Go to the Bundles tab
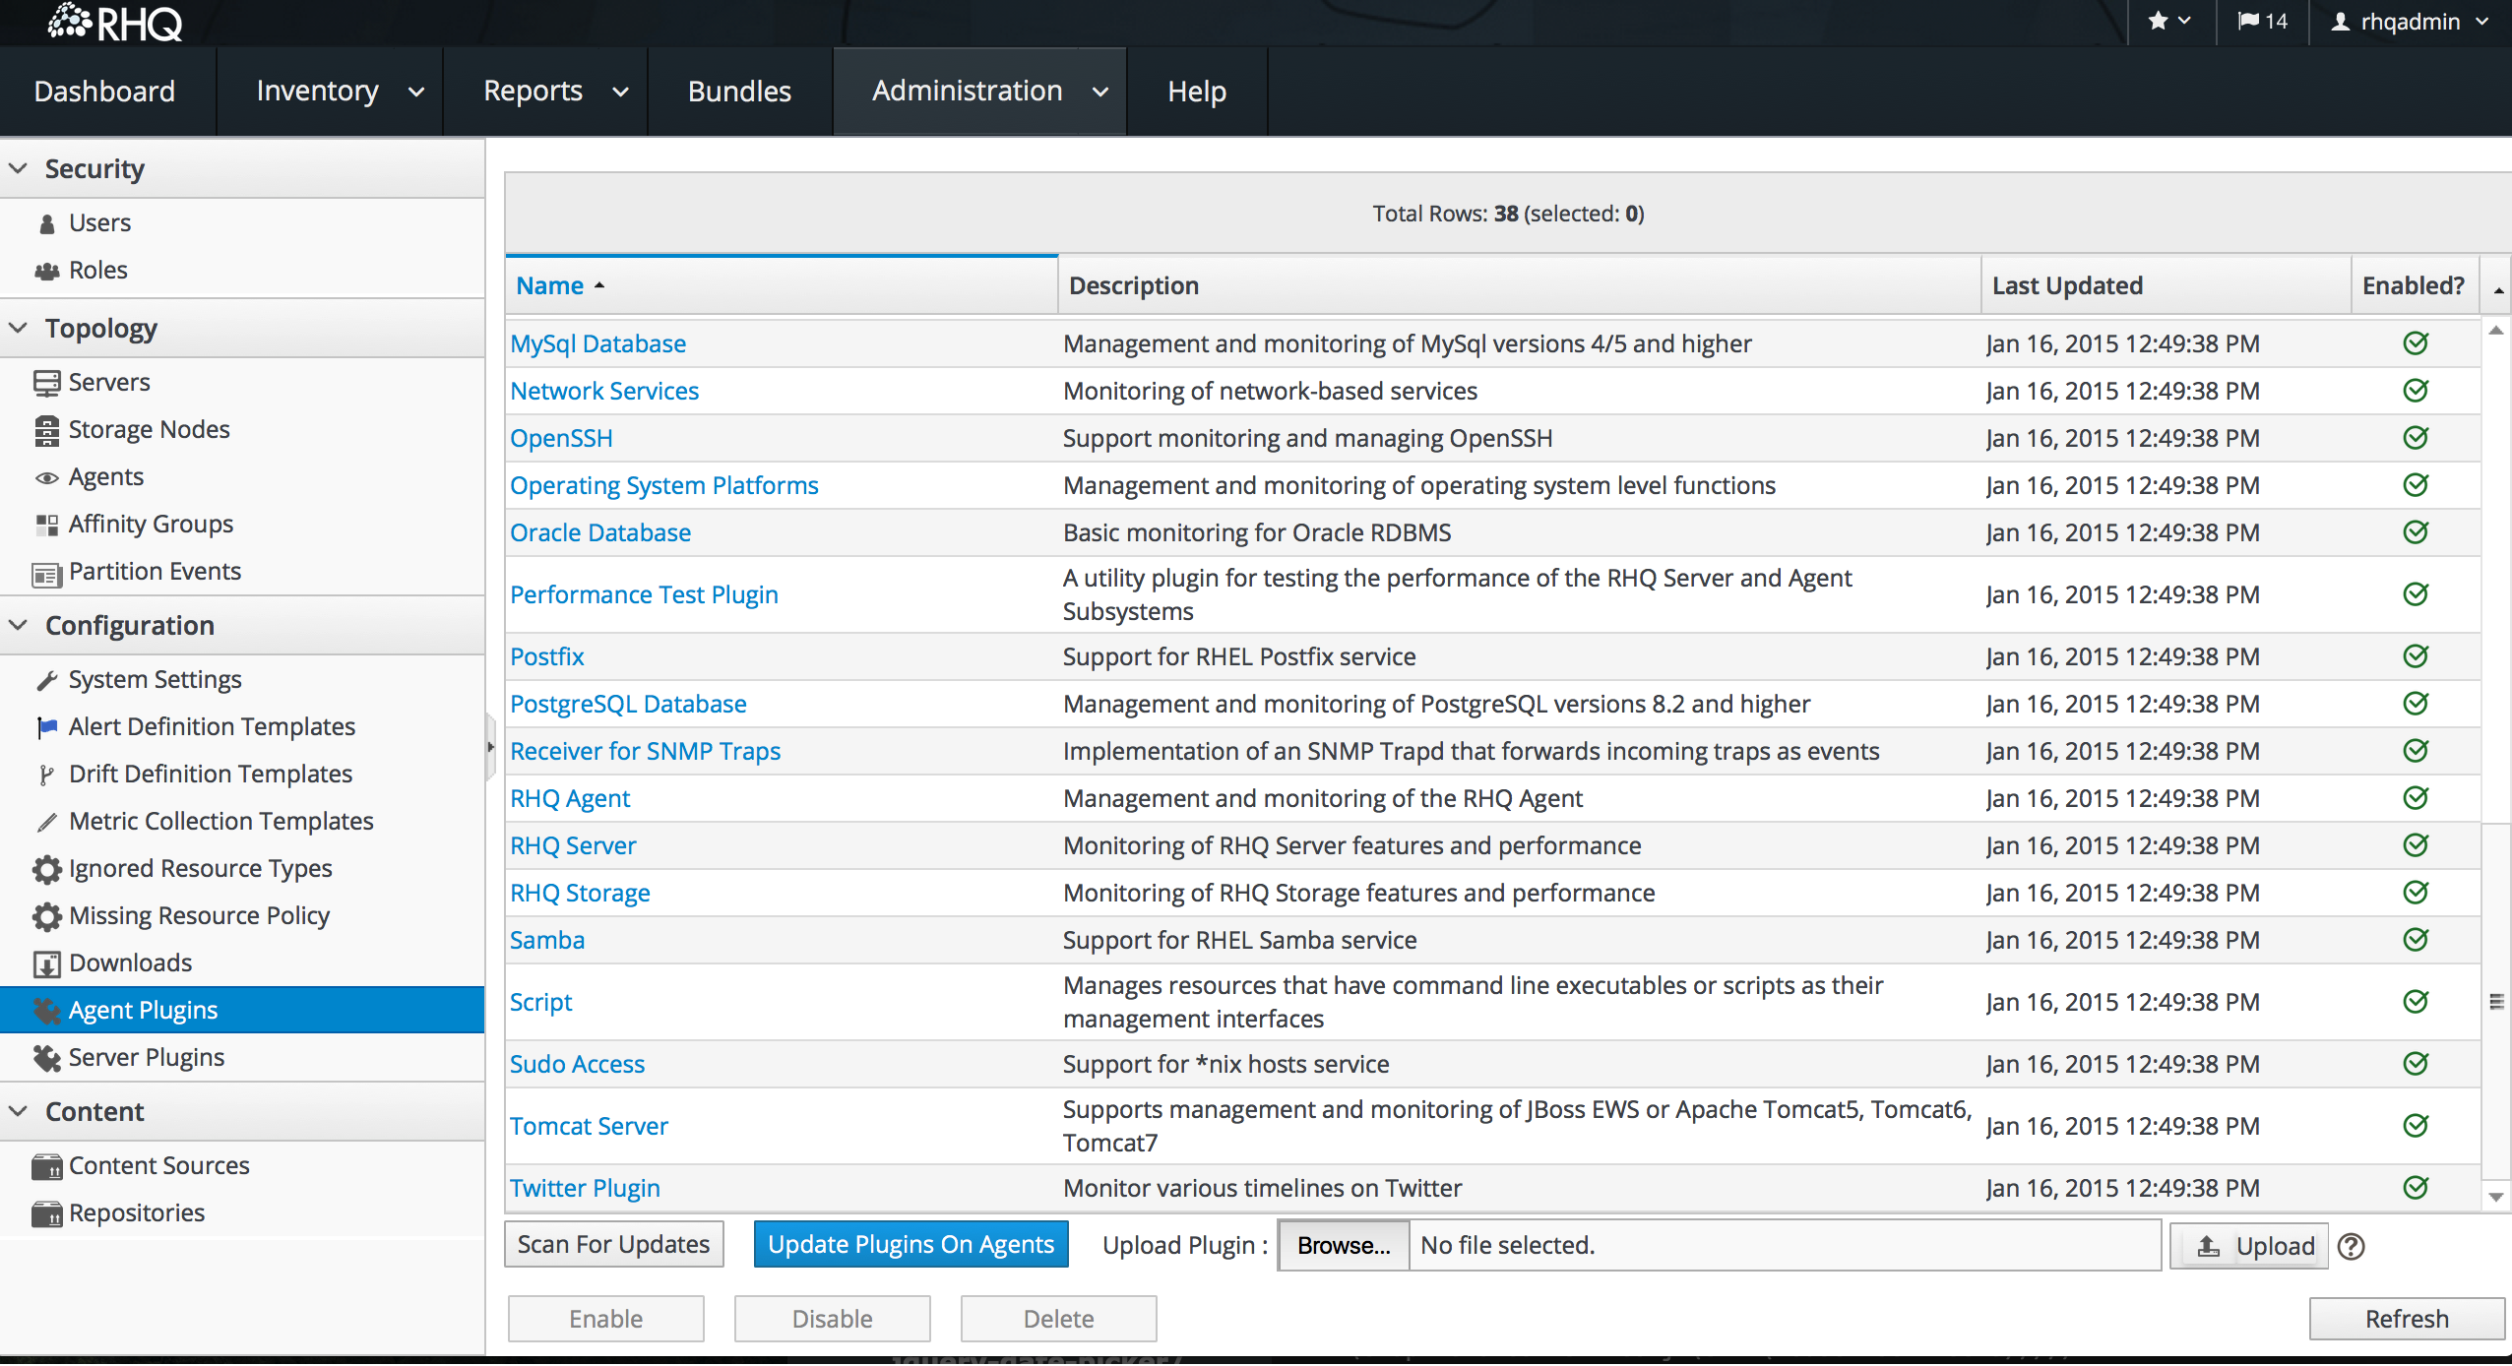 coord(739,92)
